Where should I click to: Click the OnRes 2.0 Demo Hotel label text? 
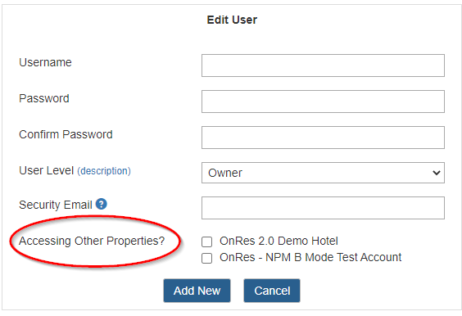tap(279, 241)
